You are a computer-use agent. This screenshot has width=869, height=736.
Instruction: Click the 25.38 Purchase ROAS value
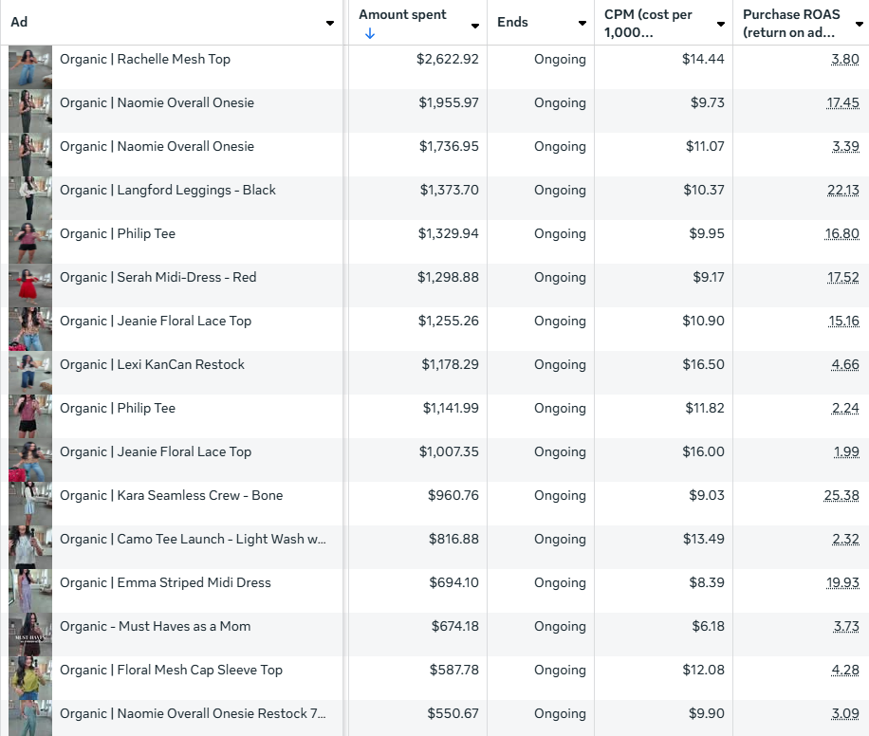click(841, 495)
